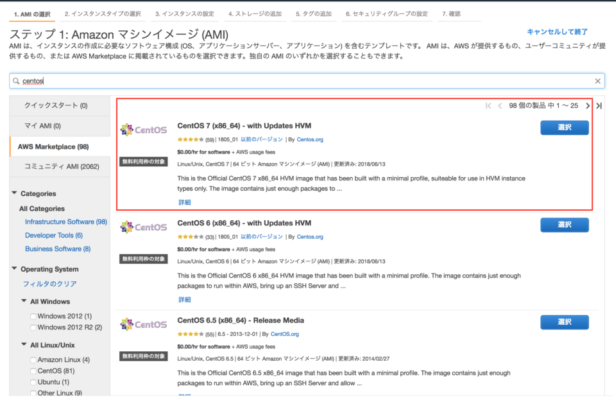Show details for CentOS 7

[x=185, y=202]
